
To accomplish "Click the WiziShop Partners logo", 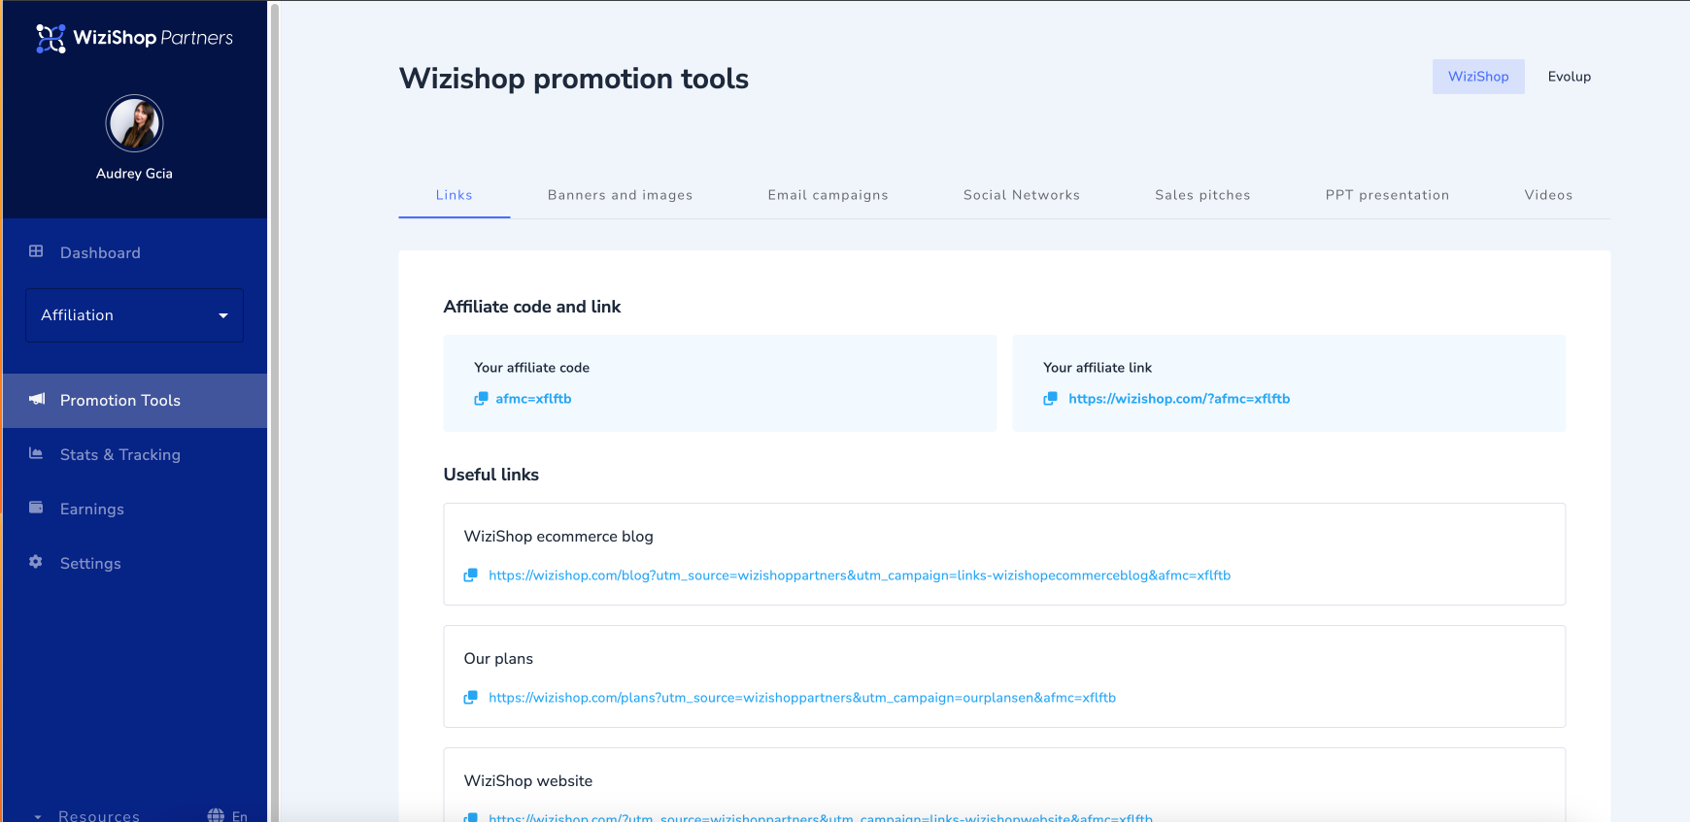I will pos(134,38).
